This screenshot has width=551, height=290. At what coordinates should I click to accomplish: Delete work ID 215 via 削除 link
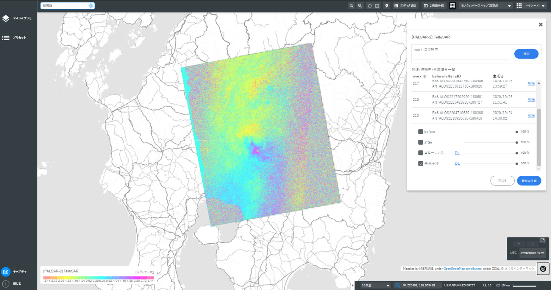point(531,100)
